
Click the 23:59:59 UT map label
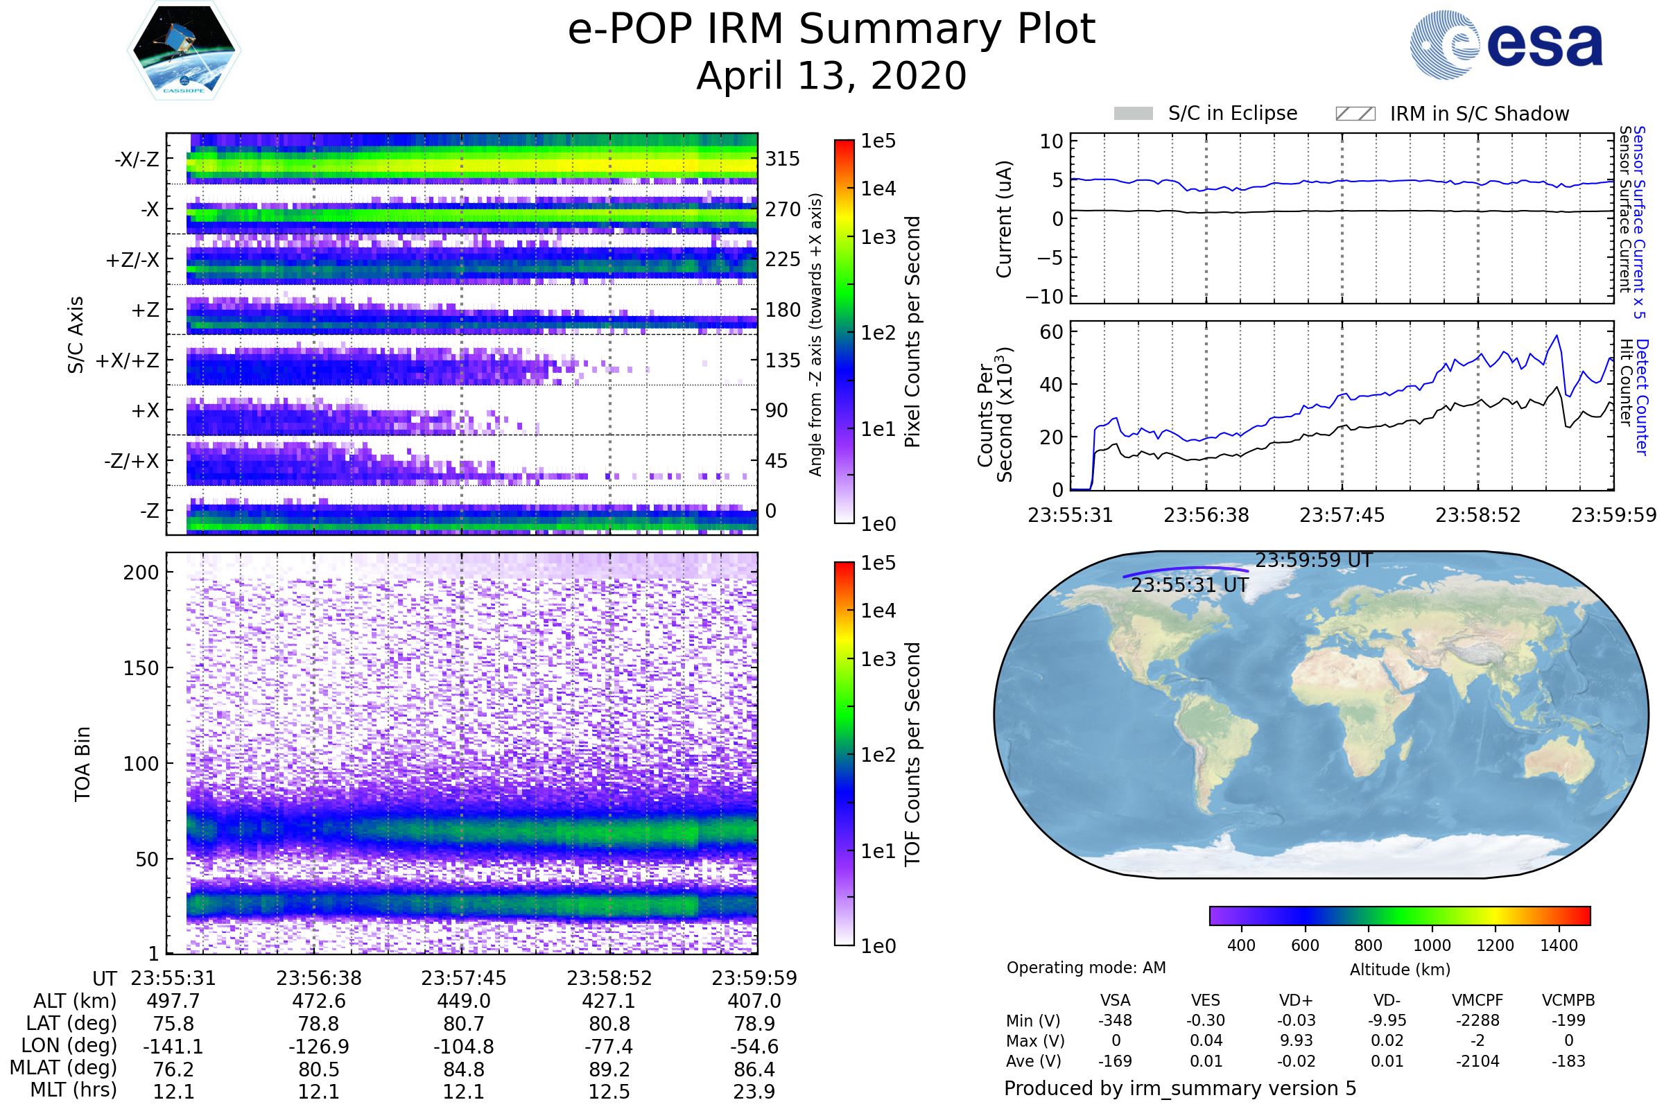[x=1313, y=560]
